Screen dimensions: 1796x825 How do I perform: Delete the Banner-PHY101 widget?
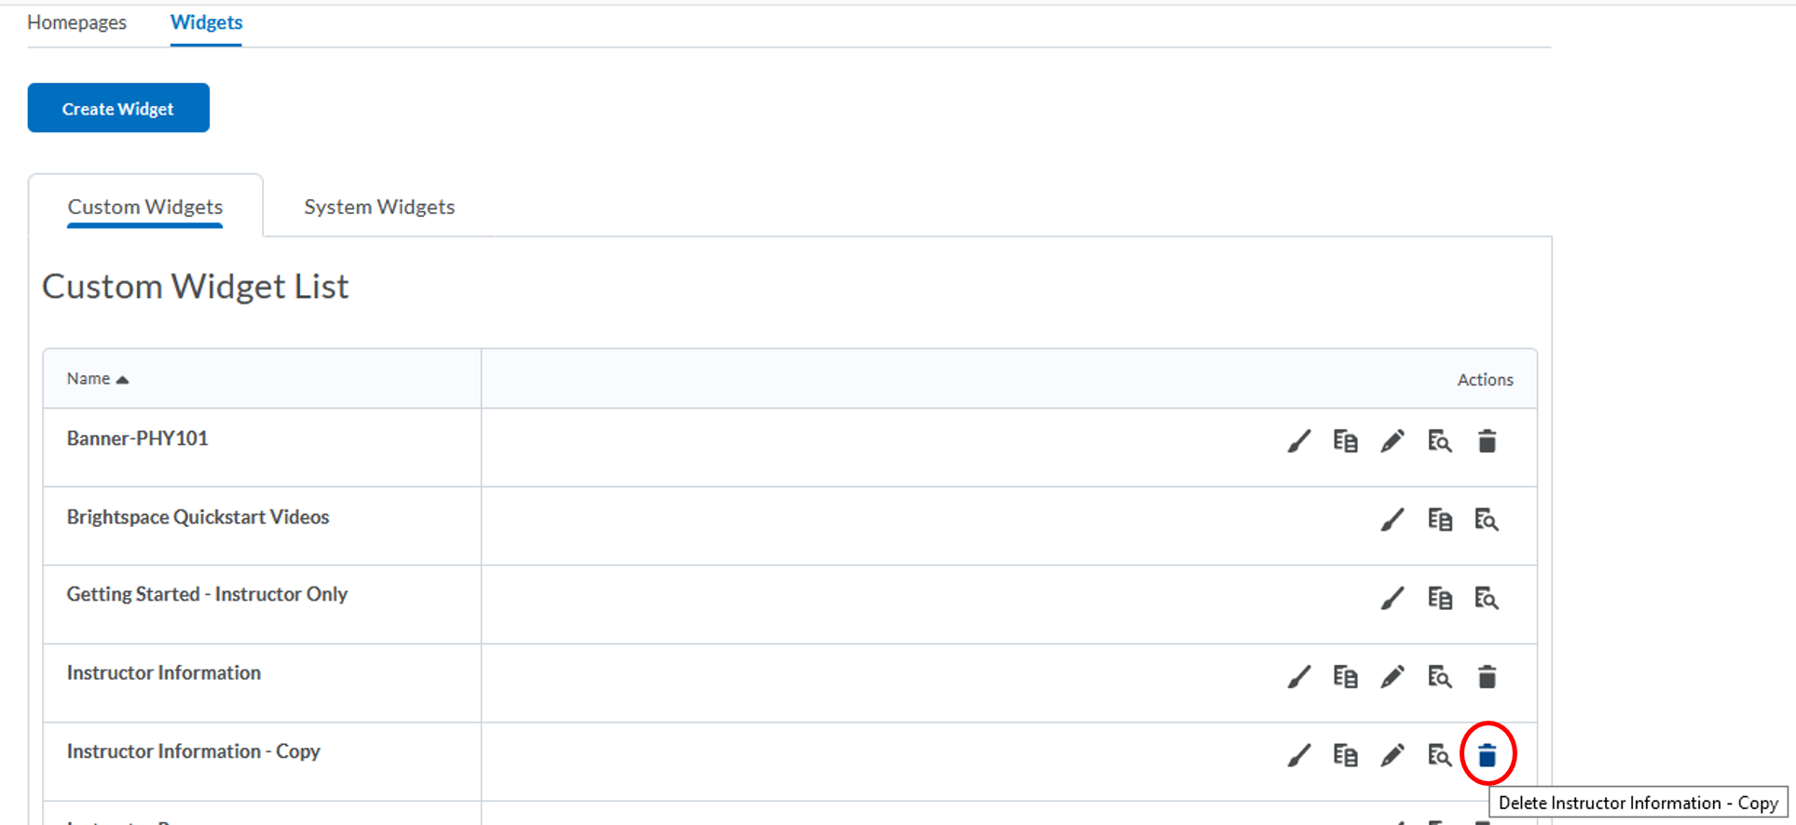point(1487,440)
